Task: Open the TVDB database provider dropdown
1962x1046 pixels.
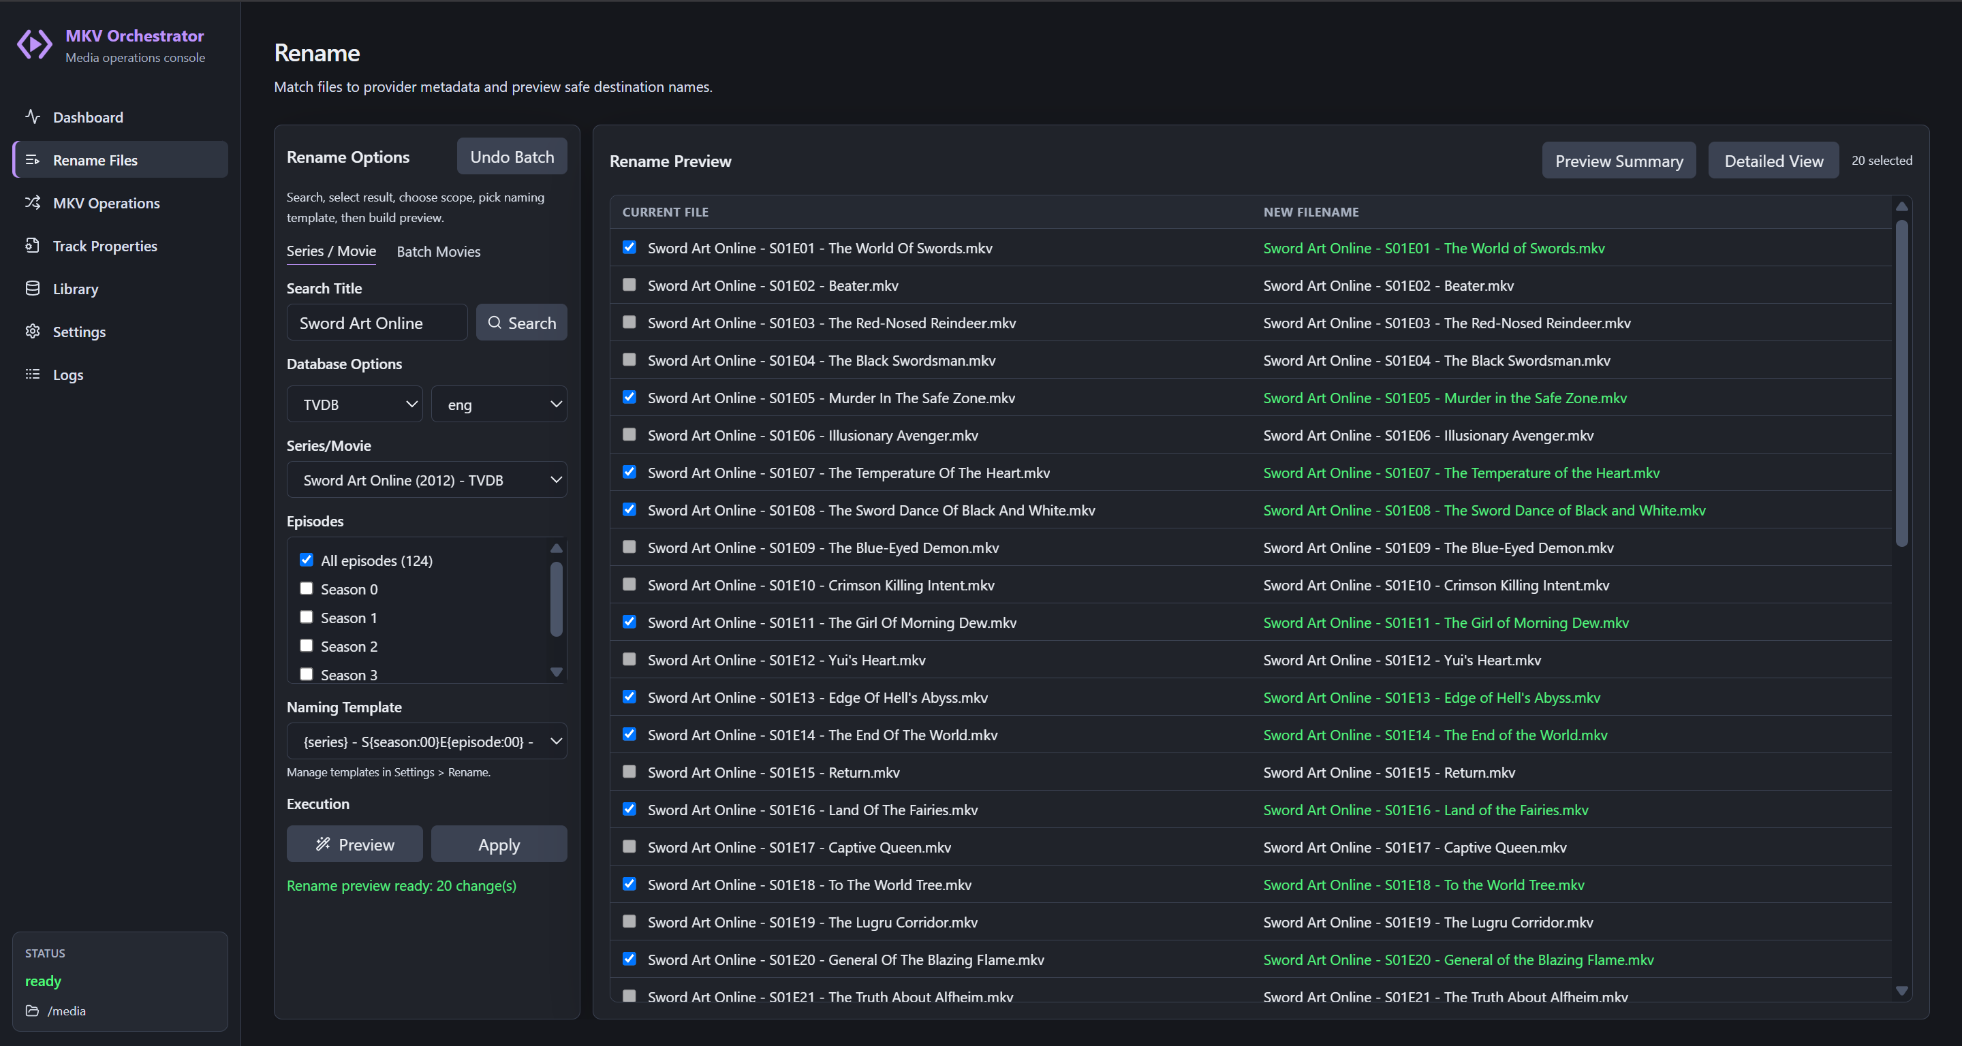Action: pos(354,405)
